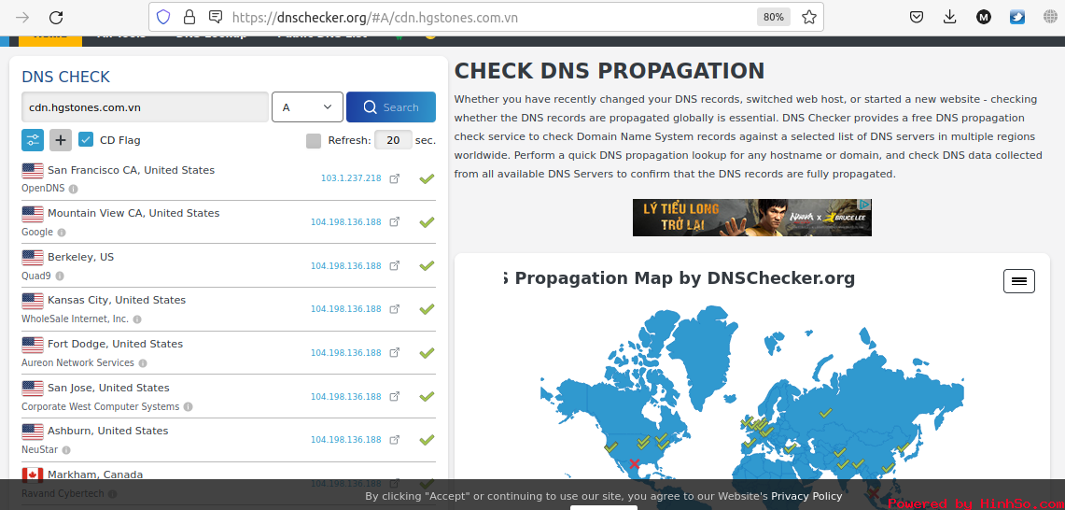Reload the page in the browser
Screen dimensions: 1065x510
pyautogui.click(x=56, y=18)
